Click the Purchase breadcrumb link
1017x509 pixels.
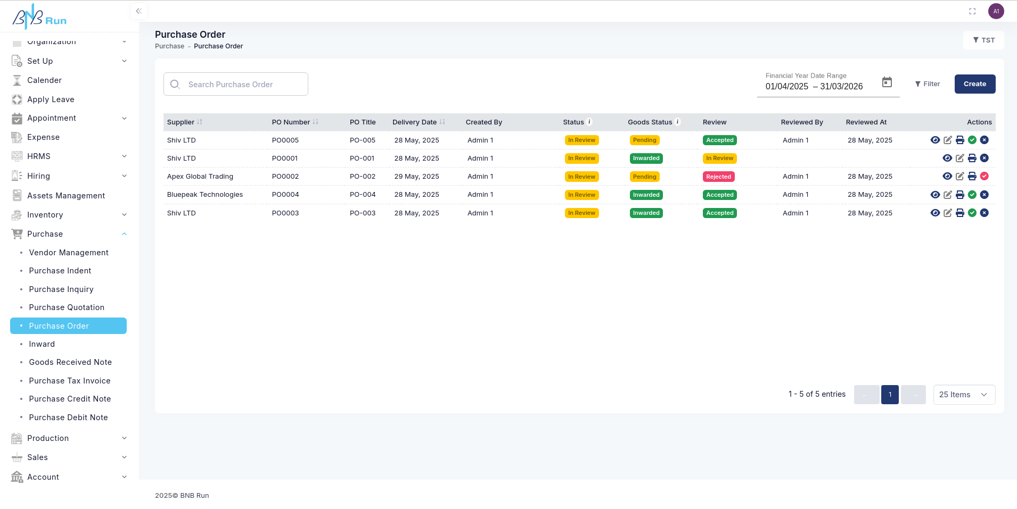pyautogui.click(x=169, y=46)
